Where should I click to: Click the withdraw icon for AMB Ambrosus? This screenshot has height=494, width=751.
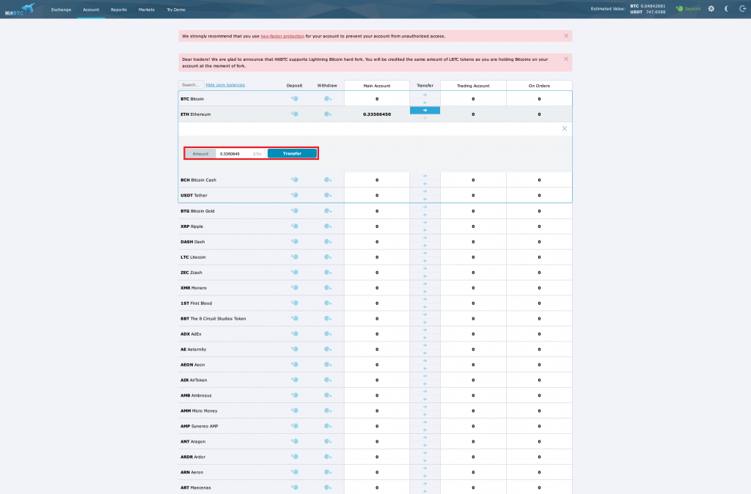pyautogui.click(x=328, y=395)
